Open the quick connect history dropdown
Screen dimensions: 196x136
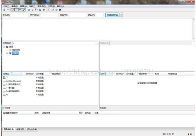[x=121, y=15]
